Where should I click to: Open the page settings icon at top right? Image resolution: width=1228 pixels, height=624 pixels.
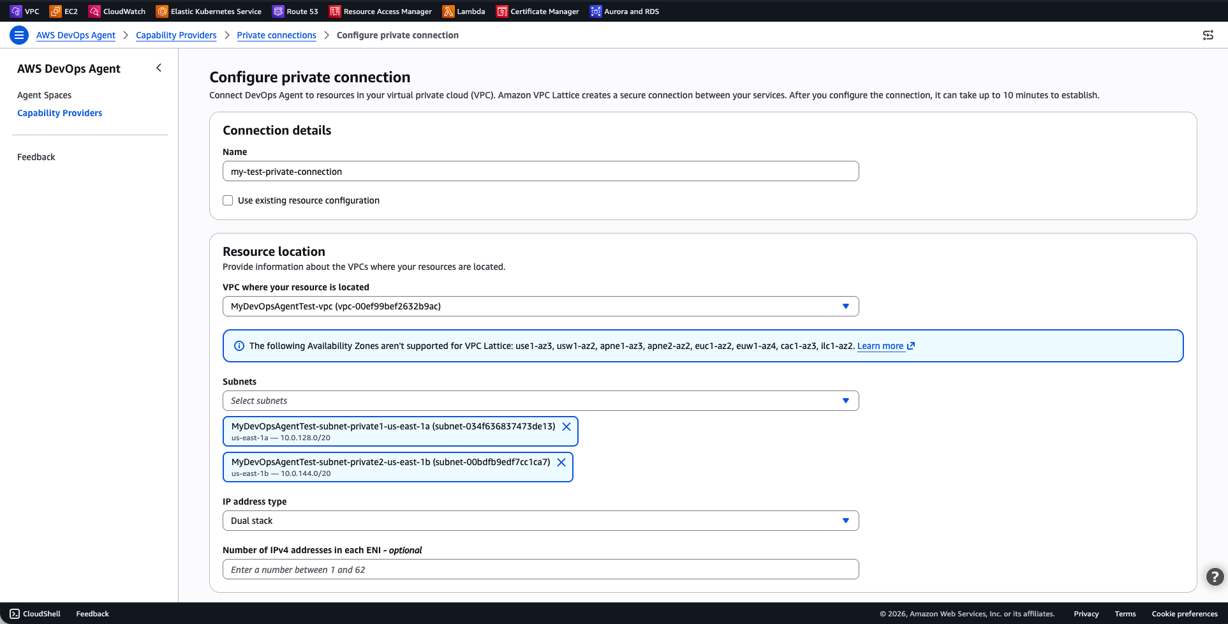pyautogui.click(x=1208, y=35)
